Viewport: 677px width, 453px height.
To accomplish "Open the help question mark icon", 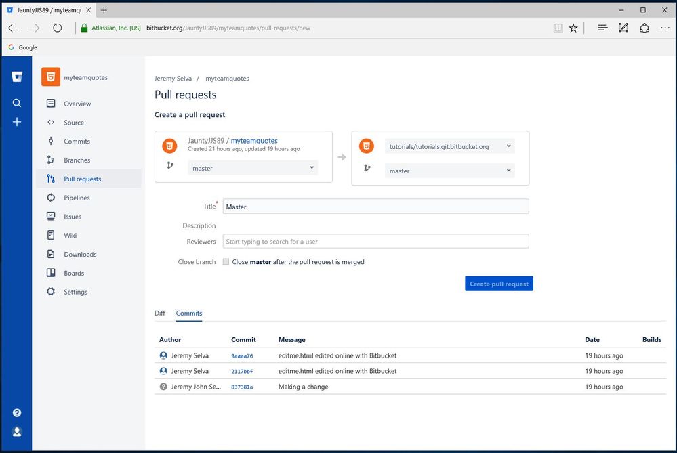I will click(x=17, y=413).
